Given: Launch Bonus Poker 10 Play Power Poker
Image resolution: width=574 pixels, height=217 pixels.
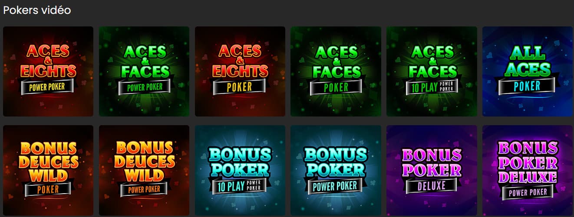Looking at the screenshot, I should [x=240, y=171].
